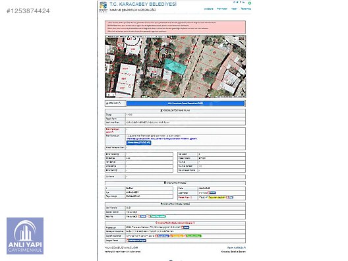Click the blue badge in Kapı No row
The width and height of the screenshot is (348, 261).
pyautogui.click(x=142, y=216)
